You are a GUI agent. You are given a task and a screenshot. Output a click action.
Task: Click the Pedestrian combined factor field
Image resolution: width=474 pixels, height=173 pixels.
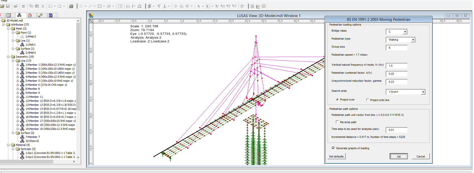coord(397,74)
